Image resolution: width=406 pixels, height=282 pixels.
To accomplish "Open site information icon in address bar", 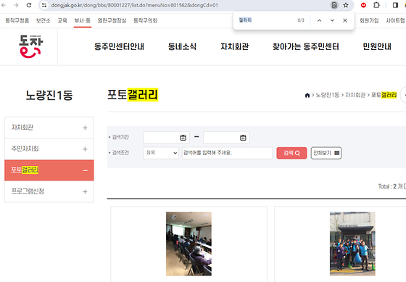I will click(44, 5).
